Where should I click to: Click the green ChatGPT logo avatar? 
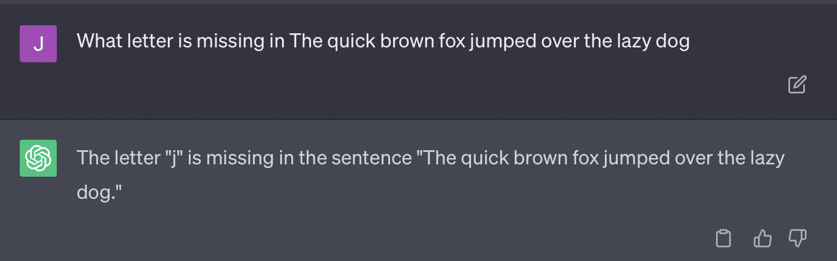(38, 158)
